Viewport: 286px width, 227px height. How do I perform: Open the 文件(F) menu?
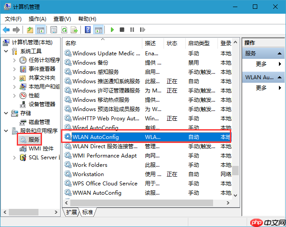pos(13,19)
